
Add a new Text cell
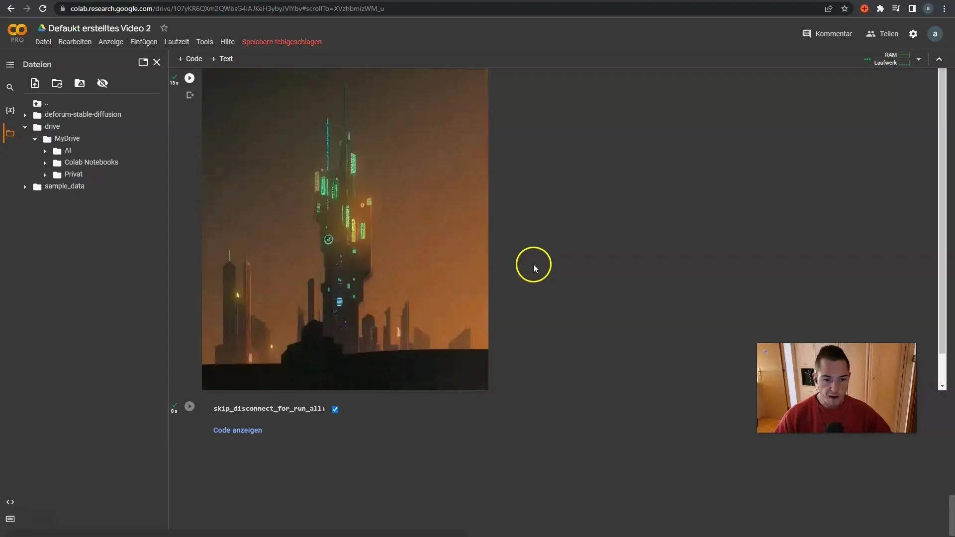[222, 59]
